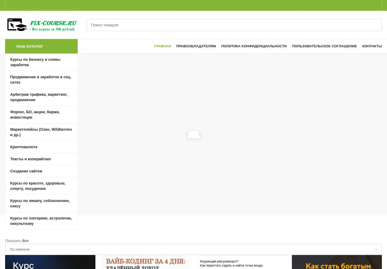This screenshot has height=269, width=387.
Task: Open the 'Контакты' menu item
Action: 372,46
